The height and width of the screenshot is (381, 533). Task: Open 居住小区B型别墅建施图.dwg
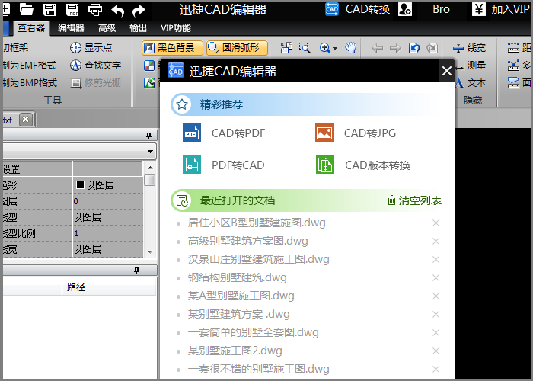point(257,223)
